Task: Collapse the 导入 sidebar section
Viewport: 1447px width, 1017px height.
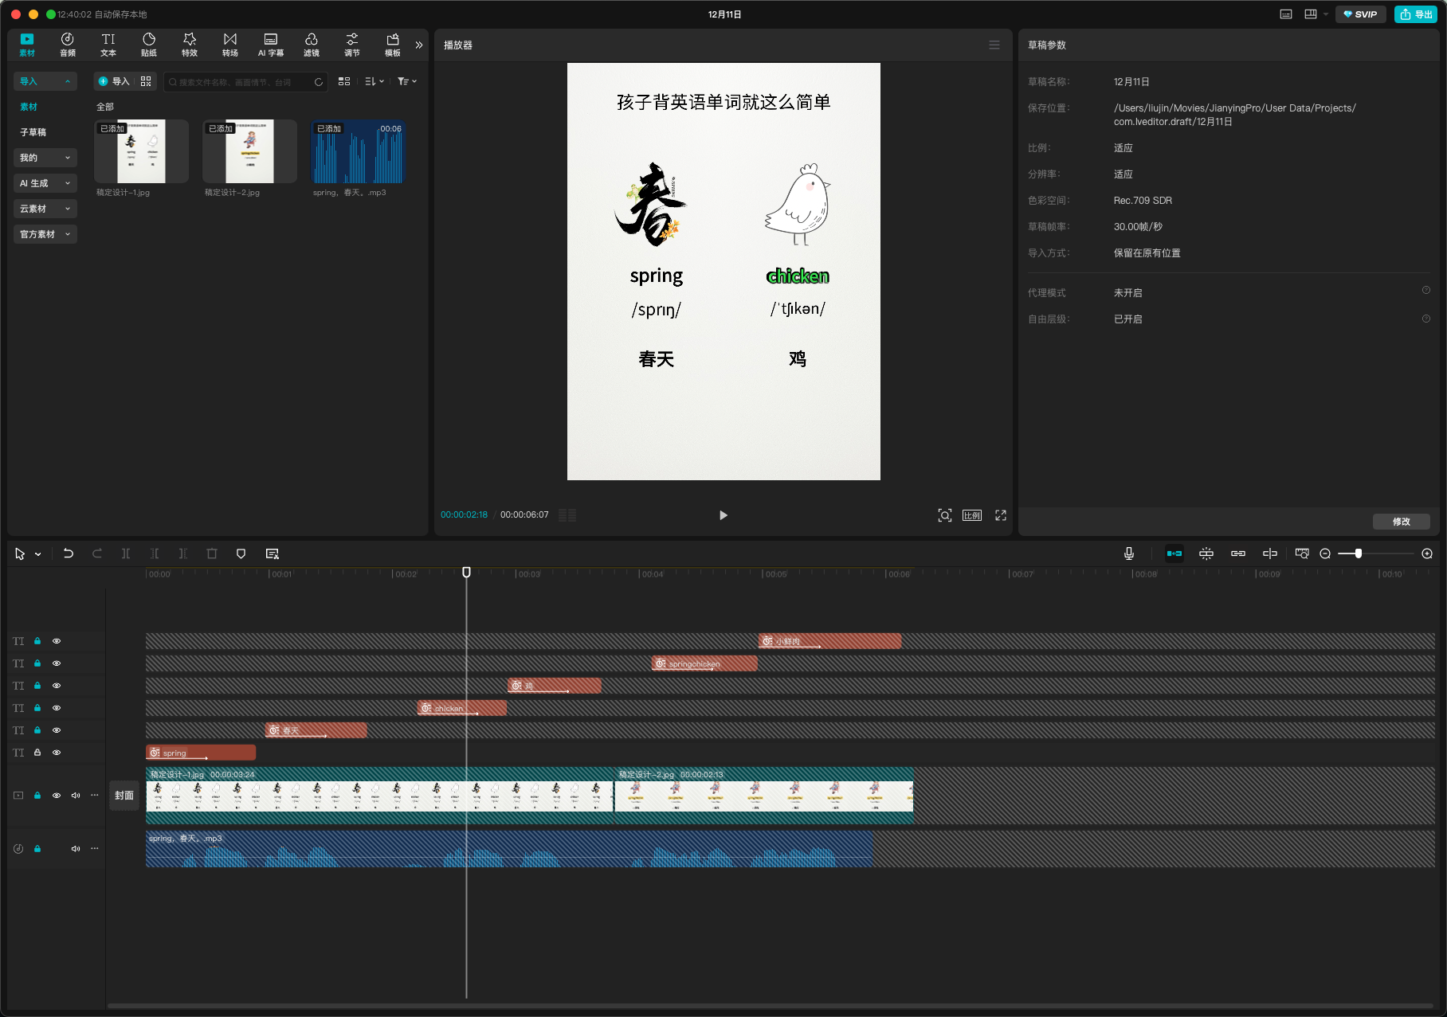Action: click(x=45, y=81)
